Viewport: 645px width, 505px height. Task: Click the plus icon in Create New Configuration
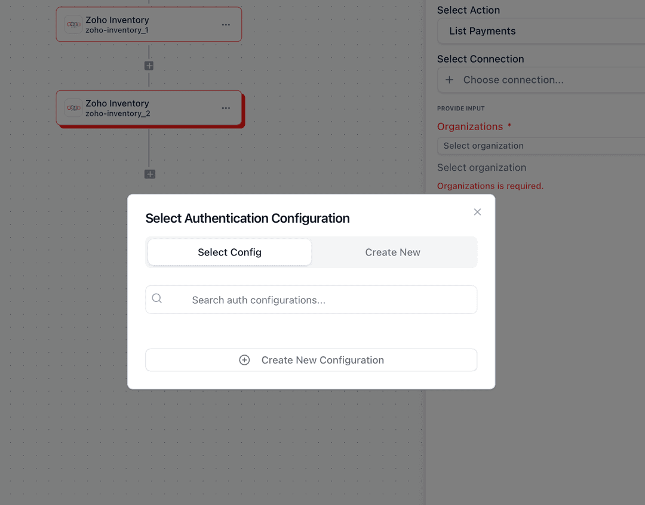click(244, 360)
